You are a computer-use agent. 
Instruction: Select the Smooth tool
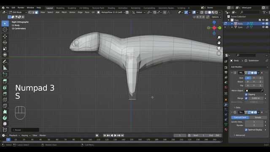coord(5,124)
